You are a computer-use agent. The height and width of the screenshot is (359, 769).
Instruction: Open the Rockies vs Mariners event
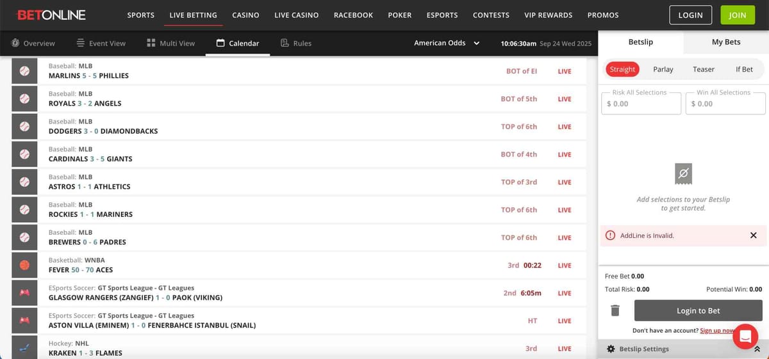(299, 209)
